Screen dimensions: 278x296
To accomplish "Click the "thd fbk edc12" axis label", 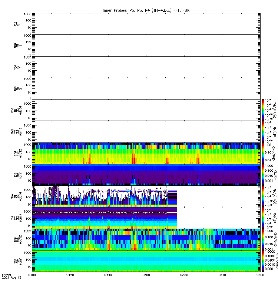I will (x=17, y=153).
